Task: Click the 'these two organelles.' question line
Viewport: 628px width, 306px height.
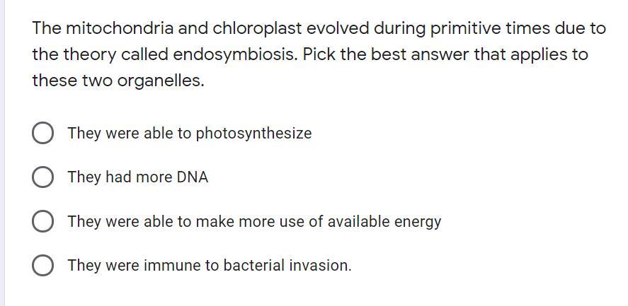Action: tap(118, 81)
